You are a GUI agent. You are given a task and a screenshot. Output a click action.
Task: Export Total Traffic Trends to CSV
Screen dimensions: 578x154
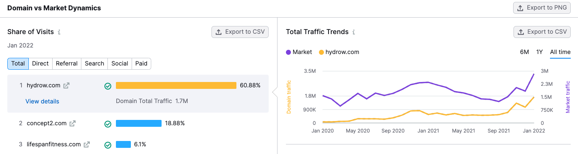pos(542,32)
